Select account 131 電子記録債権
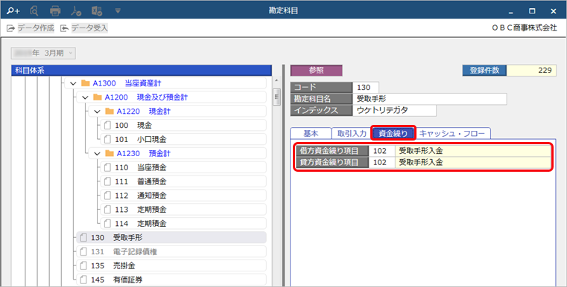 click(x=171, y=251)
